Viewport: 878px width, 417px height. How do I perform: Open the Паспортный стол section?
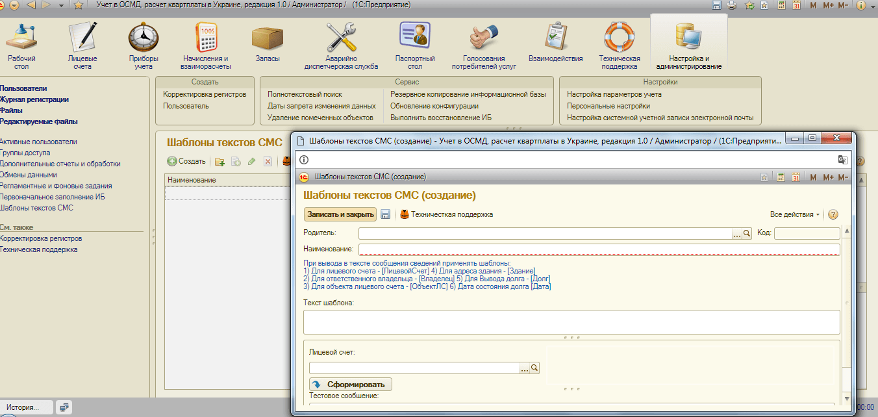415,45
